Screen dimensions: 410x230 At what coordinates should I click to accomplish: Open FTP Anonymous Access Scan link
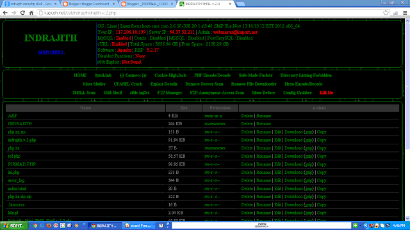217,93
